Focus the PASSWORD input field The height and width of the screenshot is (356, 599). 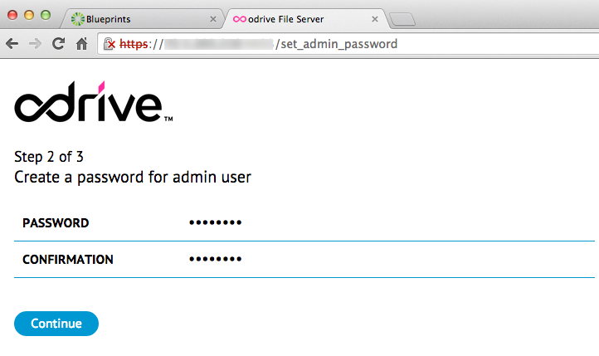click(392, 222)
